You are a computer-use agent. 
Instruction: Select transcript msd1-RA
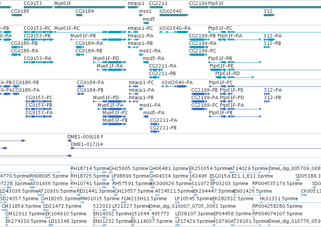pos(141,55)
